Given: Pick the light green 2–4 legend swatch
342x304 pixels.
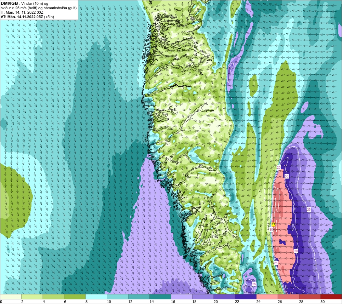Looking at the screenshot, I should pyautogui.click(x=32, y=296).
